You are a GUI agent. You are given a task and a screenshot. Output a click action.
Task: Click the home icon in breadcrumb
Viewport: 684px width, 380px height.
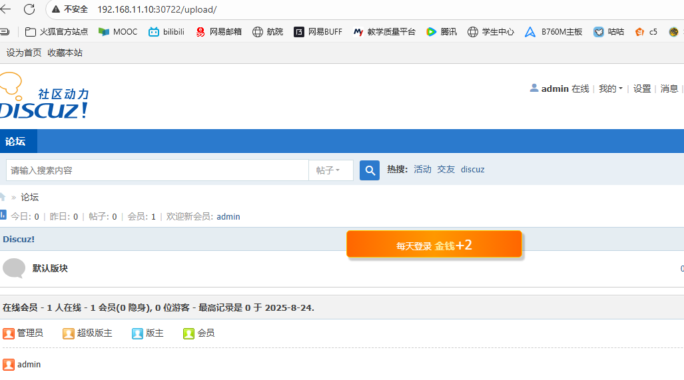click(3, 197)
